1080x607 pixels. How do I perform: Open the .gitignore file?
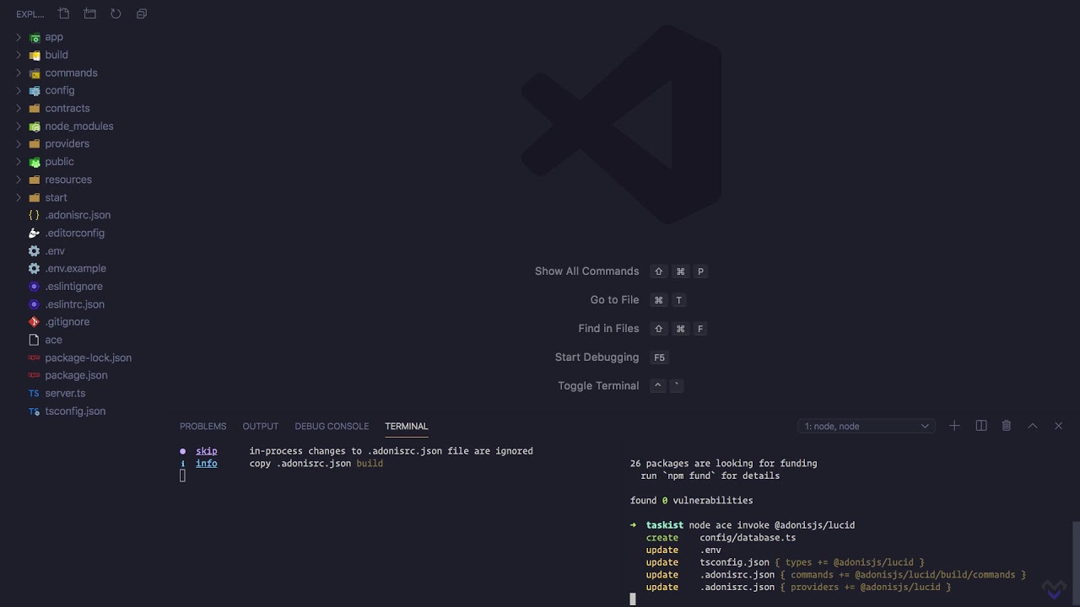(x=67, y=322)
